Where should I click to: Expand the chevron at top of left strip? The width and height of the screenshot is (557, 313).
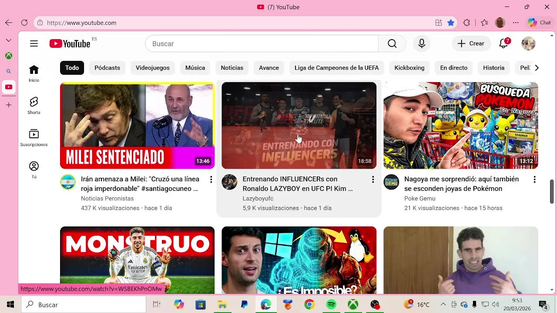point(9,40)
